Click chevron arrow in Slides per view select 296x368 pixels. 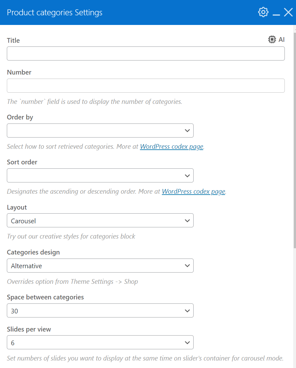187,342
